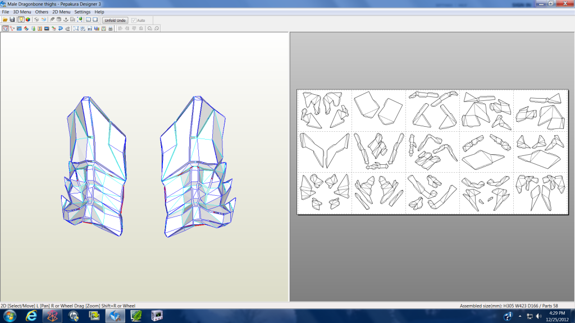Click the Unfold Undo button
The width and height of the screenshot is (575, 323).
click(x=115, y=20)
